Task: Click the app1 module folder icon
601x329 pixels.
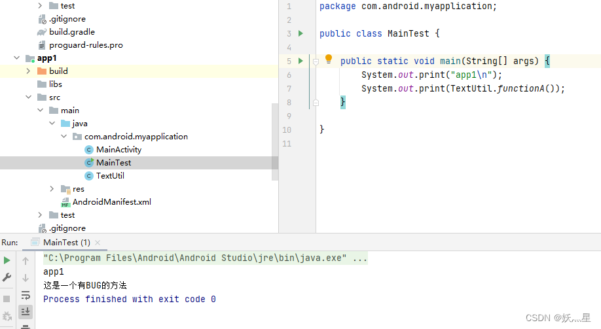Action: 30,58
